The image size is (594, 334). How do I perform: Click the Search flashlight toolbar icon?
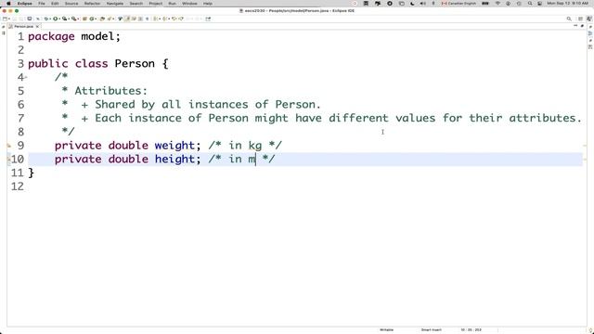click(x=110, y=19)
